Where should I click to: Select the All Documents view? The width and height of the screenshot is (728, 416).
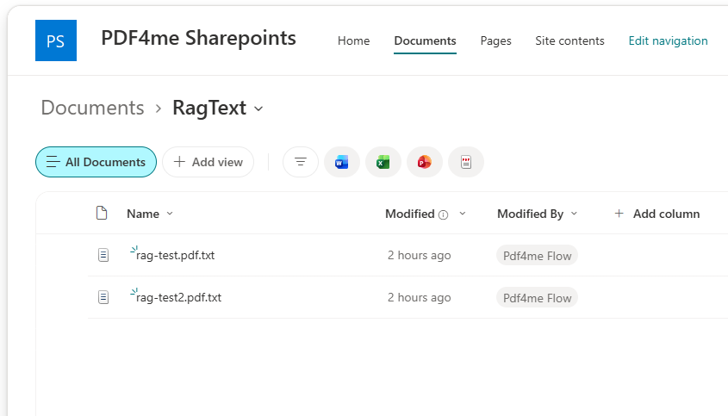click(x=96, y=162)
